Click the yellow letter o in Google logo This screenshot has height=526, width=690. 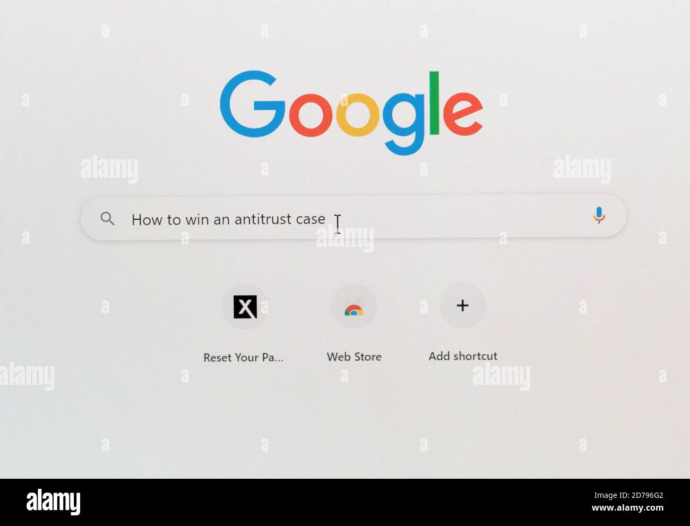click(358, 115)
